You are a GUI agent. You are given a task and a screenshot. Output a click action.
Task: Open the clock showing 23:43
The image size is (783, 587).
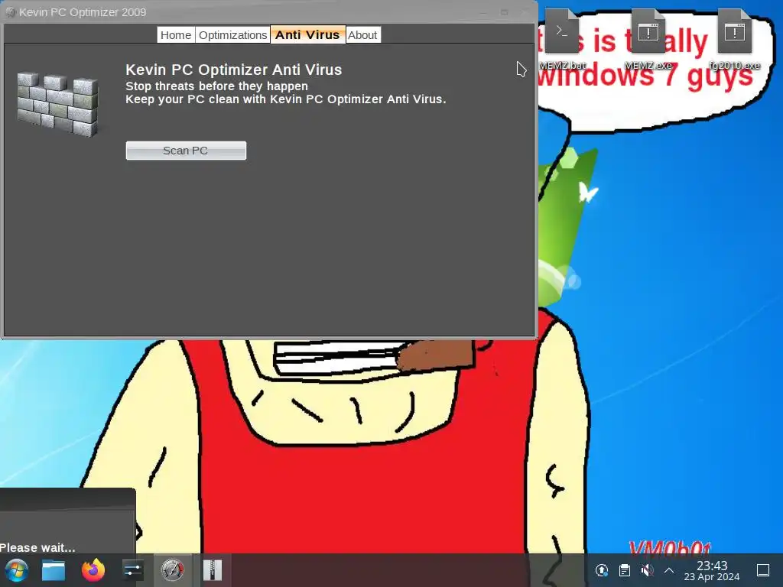(x=712, y=570)
